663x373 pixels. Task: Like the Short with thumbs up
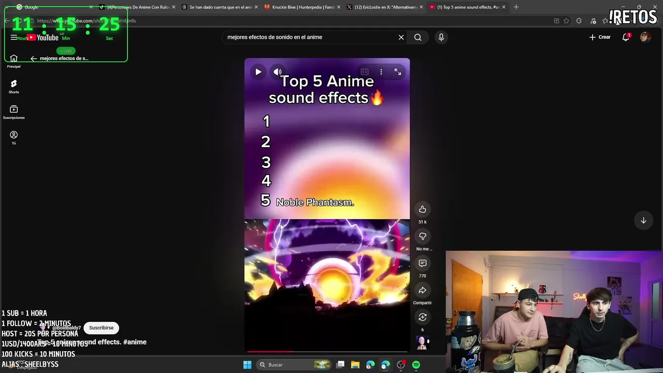(x=423, y=209)
